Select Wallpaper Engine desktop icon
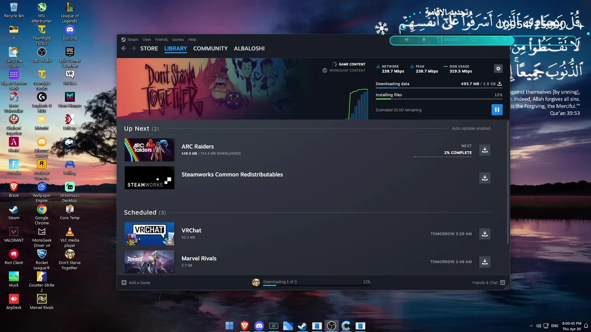The width and height of the screenshot is (591, 332). (42, 192)
